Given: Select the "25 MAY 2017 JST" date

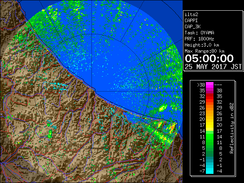Looking at the screenshot, I should [x=213, y=67].
